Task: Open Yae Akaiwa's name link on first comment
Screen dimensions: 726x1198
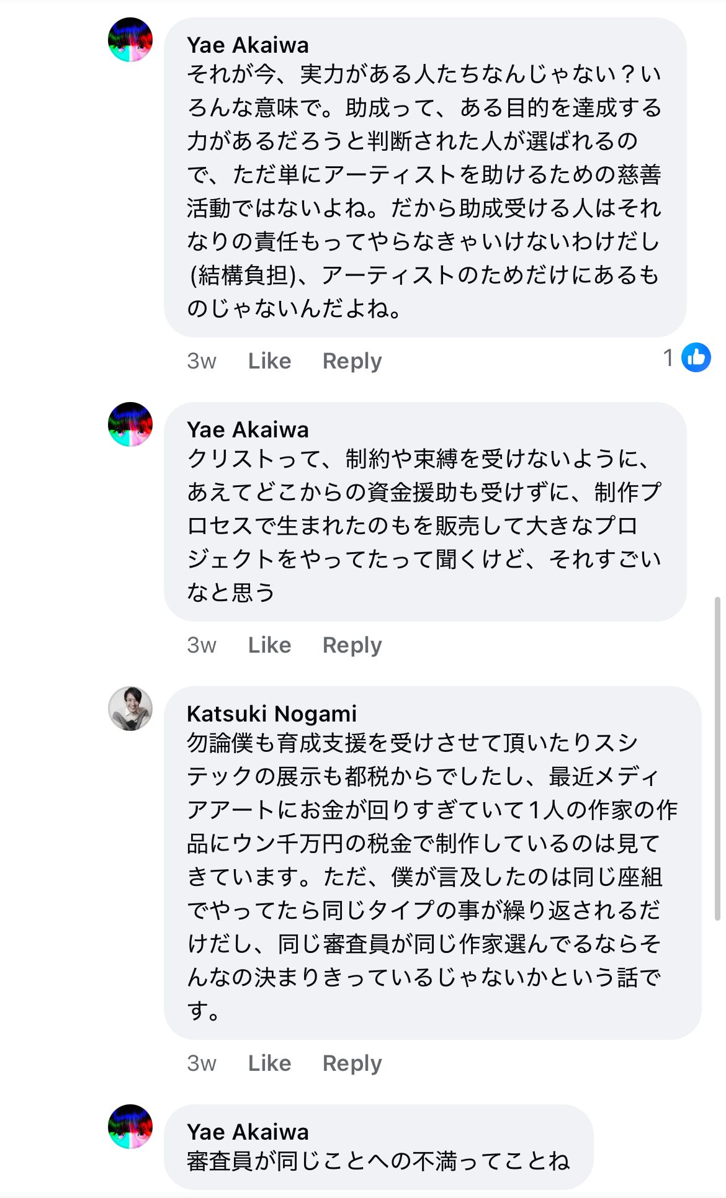Action: coord(248,45)
